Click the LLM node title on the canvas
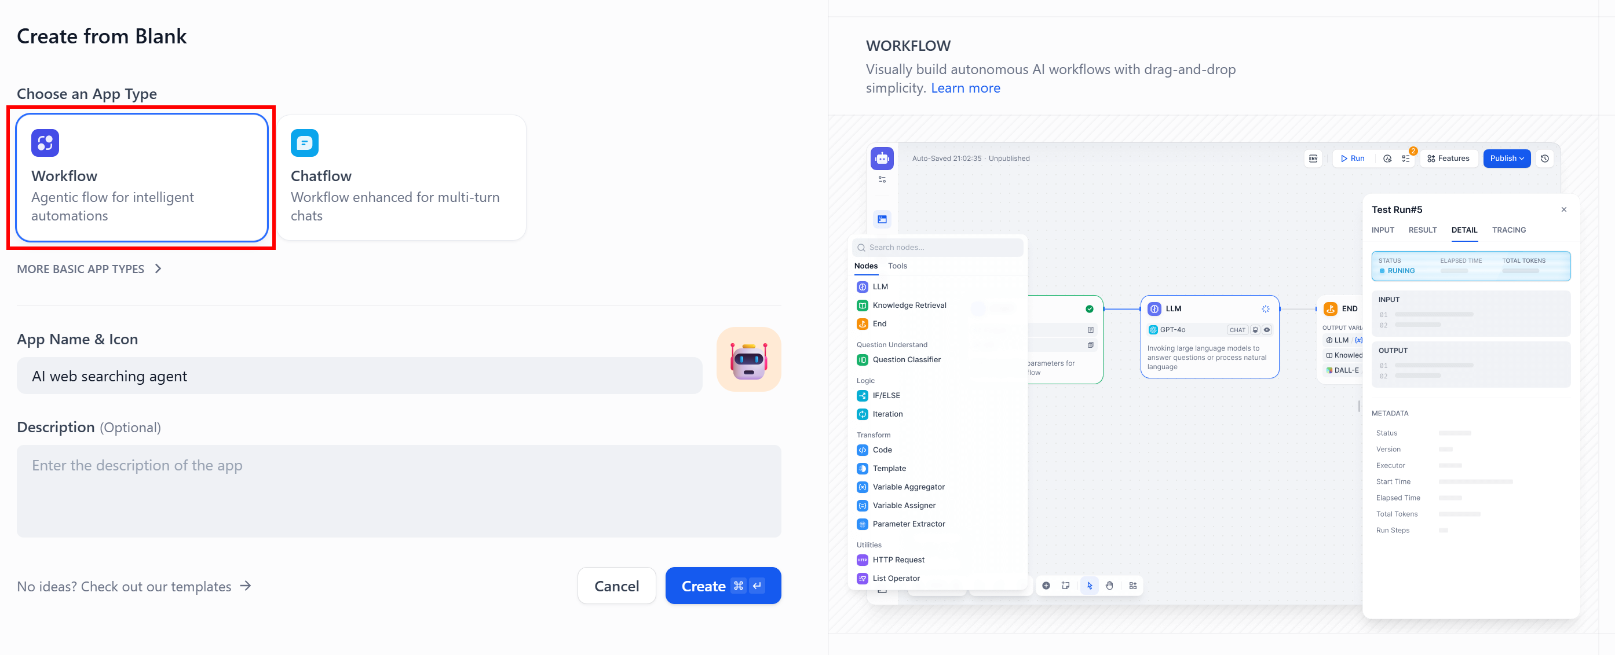Image resolution: width=1615 pixels, height=655 pixels. 1173,309
